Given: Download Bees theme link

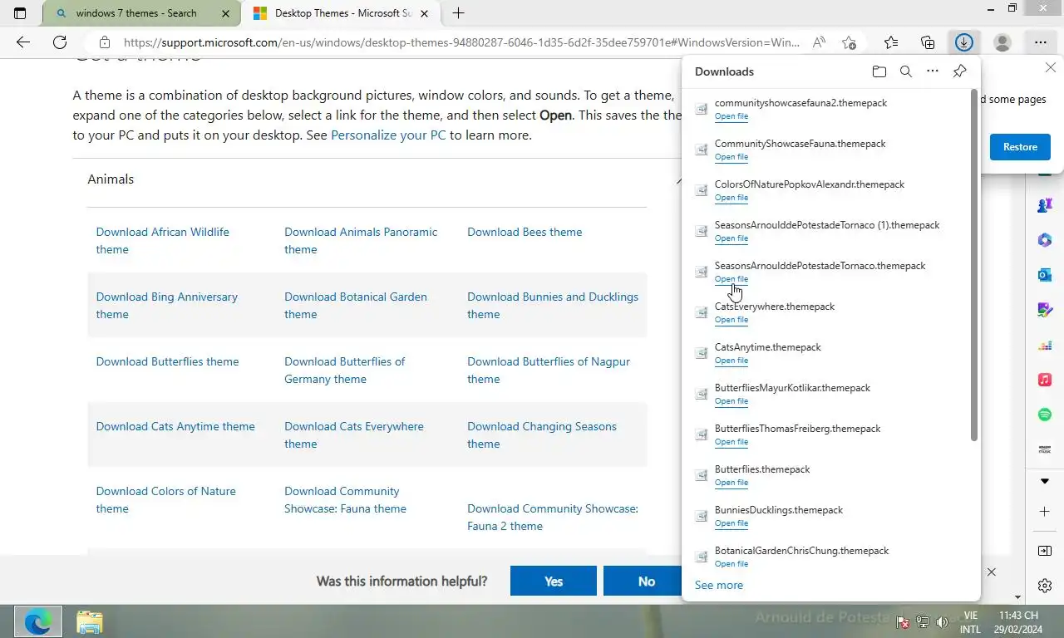Looking at the screenshot, I should pos(525,232).
